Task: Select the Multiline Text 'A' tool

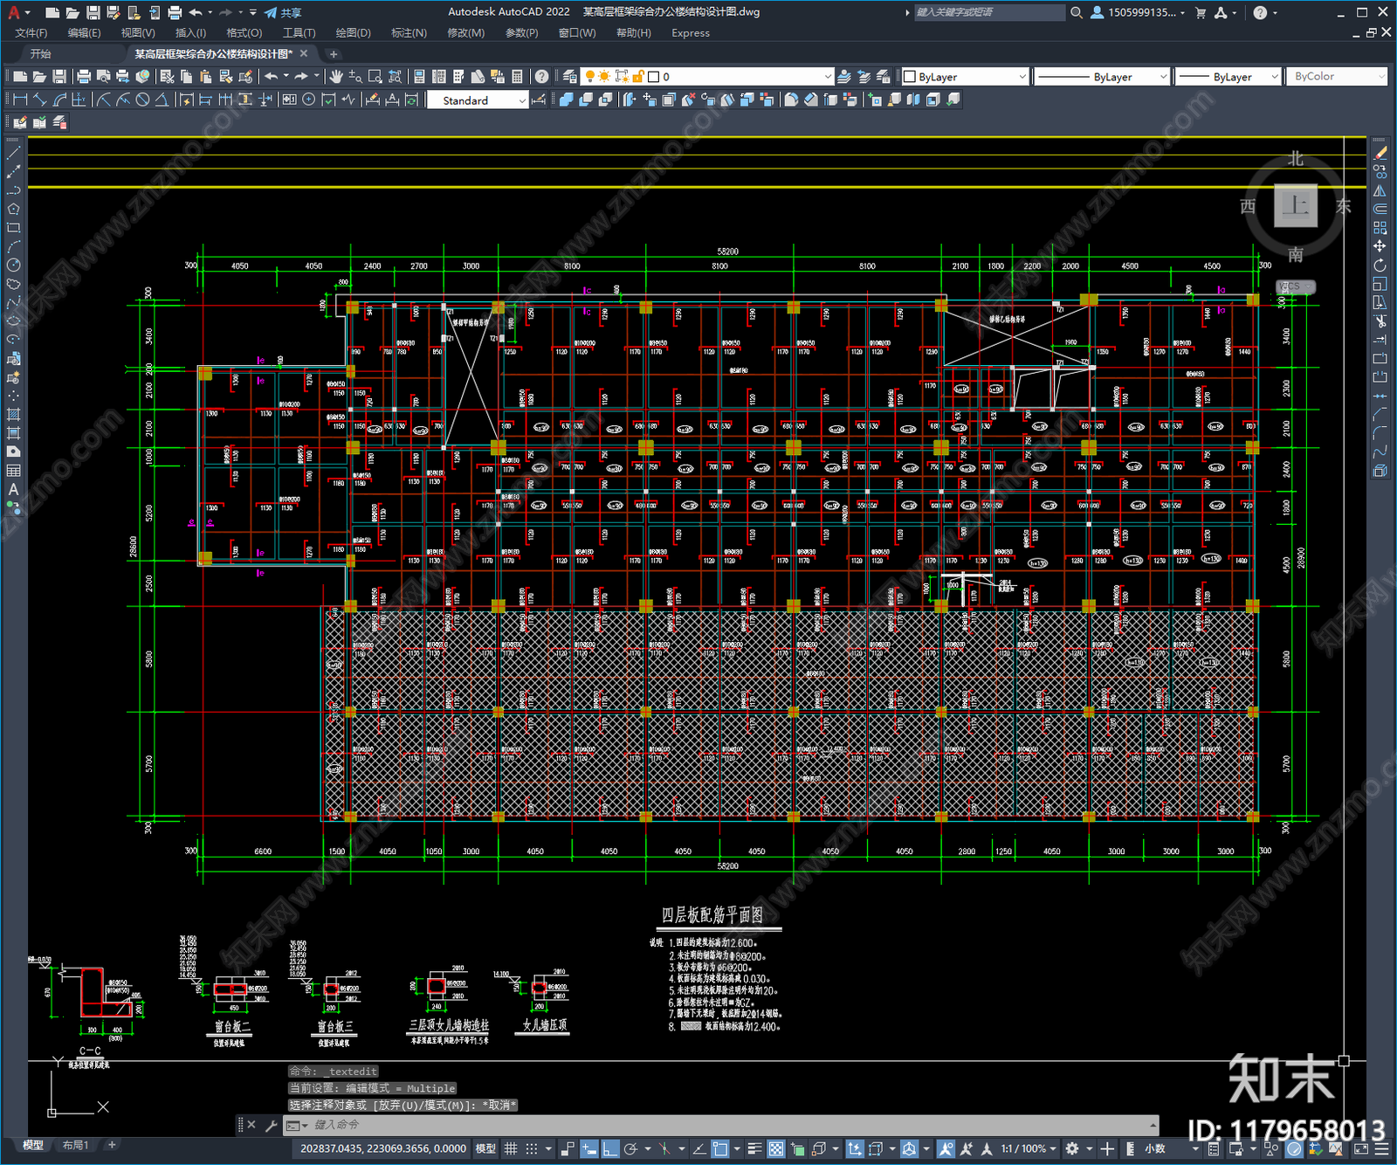Action: coord(13,489)
